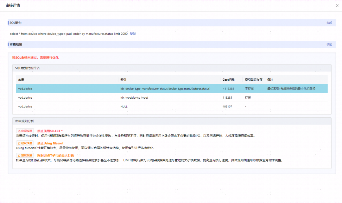
Task: Click the Cost消耗 column header
Action: [x=228, y=80]
